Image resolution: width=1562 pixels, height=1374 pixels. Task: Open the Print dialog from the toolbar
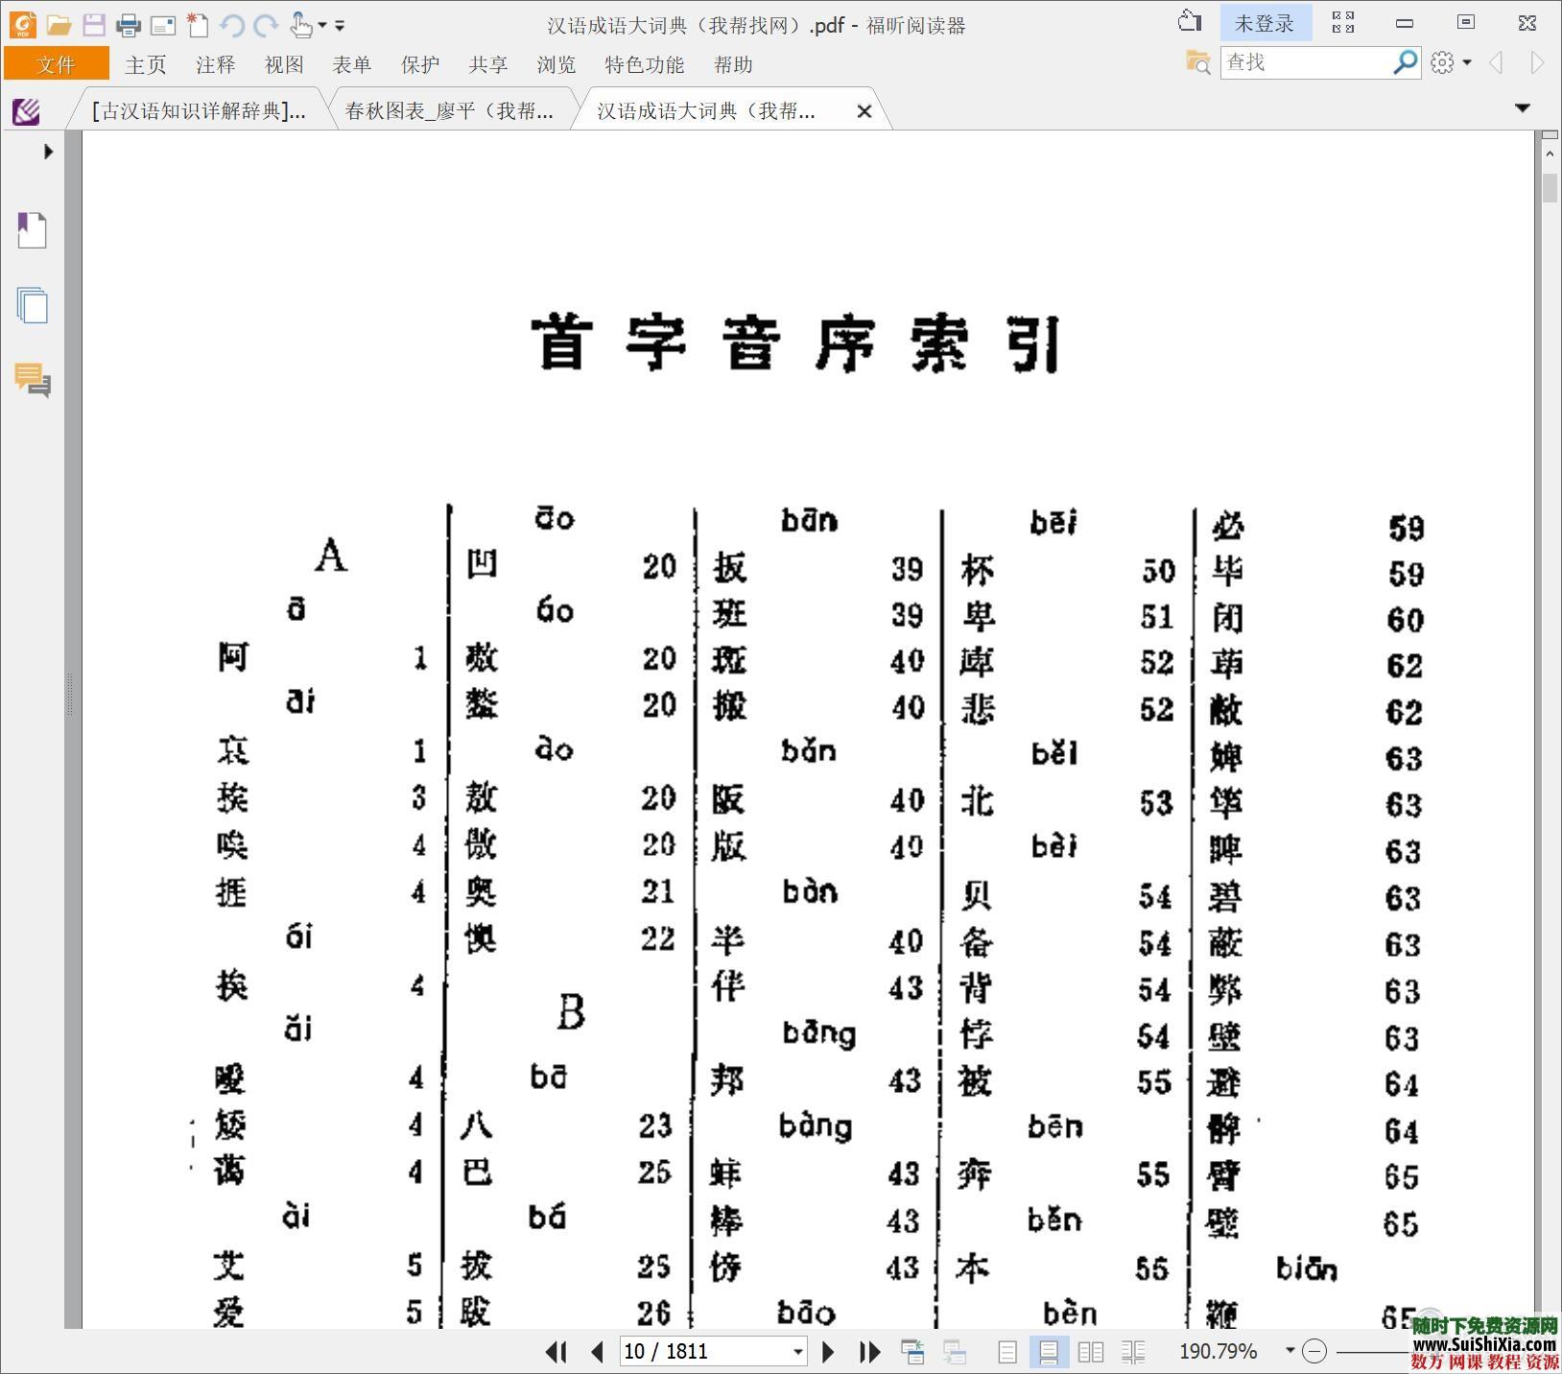click(129, 24)
